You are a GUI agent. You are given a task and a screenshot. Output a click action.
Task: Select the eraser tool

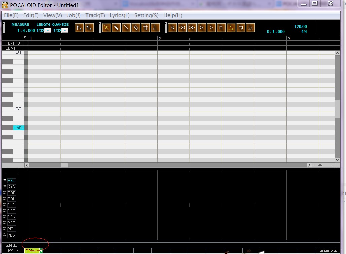[136, 28]
